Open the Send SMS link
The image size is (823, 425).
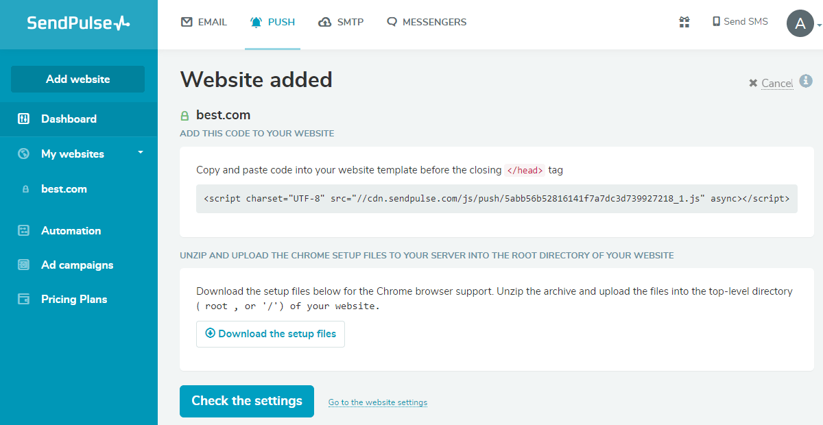pos(740,22)
